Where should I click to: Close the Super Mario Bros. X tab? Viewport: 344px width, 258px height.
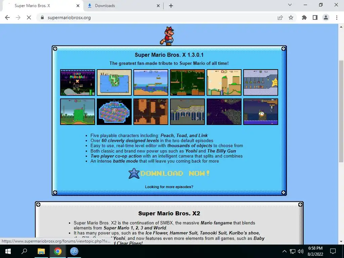[78, 6]
